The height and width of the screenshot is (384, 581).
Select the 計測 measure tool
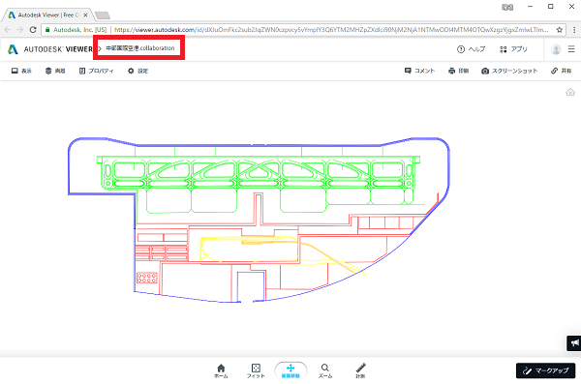[x=360, y=370]
